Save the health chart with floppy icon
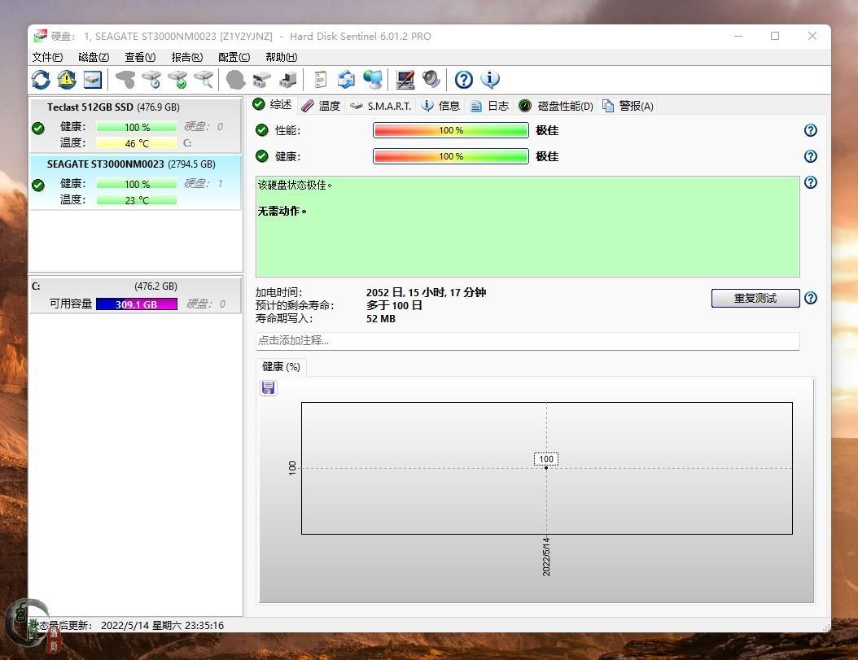 click(x=269, y=388)
